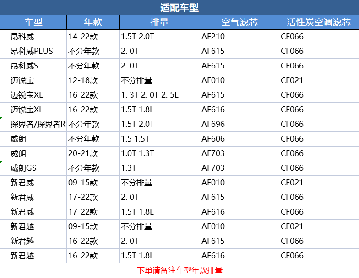Select AF703 in the 威朗GS row
This screenshot has width=359, height=278.
click(x=239, y=168)
